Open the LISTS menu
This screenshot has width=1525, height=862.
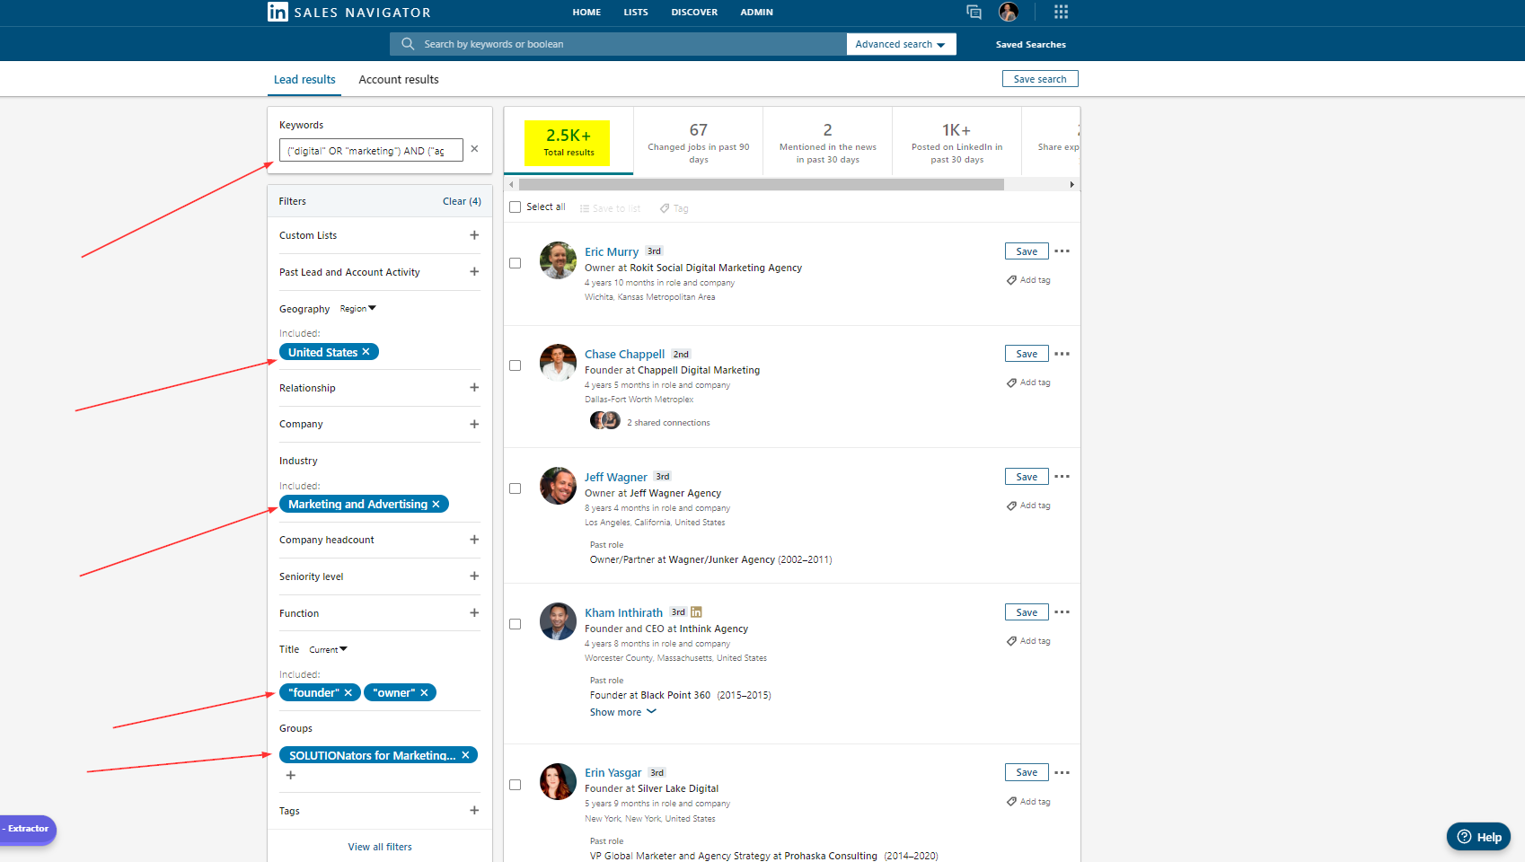tap(636, 13)
